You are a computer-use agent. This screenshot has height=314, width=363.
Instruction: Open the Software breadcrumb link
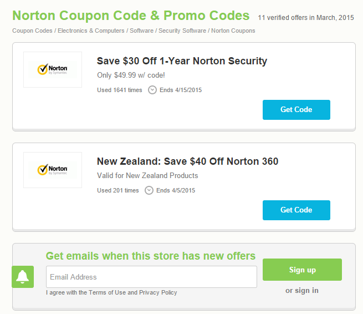(141, 31)
